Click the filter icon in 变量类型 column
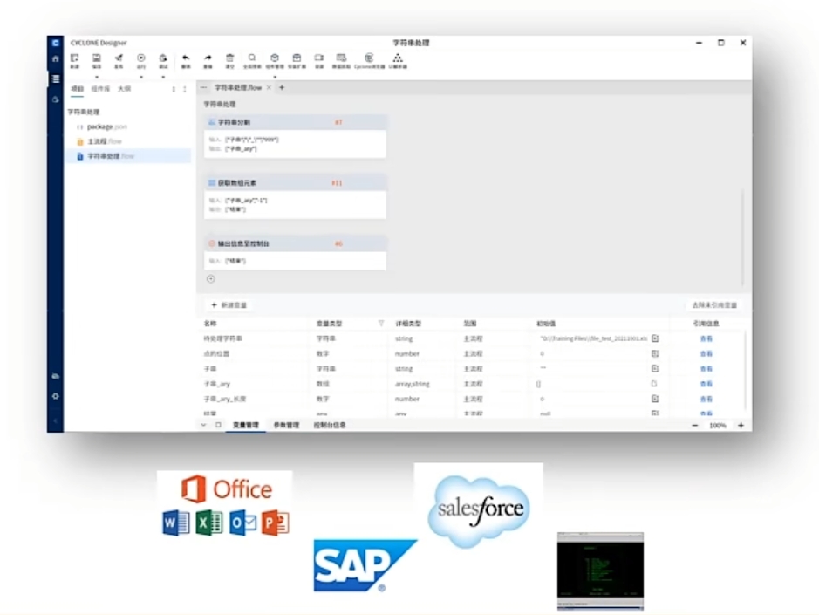This screenshot has height=615, width=819. pos(381,324)
